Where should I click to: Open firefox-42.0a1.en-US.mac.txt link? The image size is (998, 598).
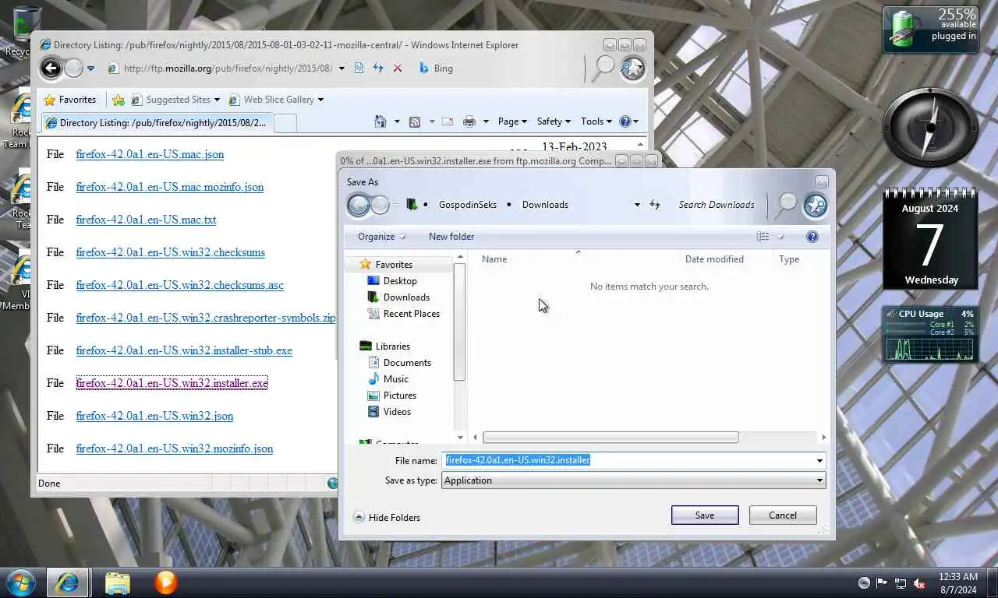tap(146, 220)
